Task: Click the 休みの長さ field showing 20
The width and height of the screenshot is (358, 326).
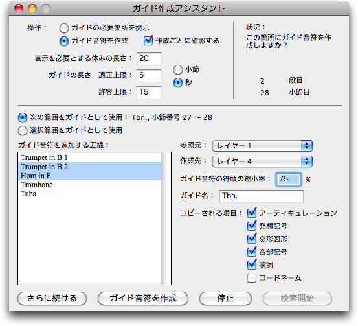Action: tap(149, 59)
